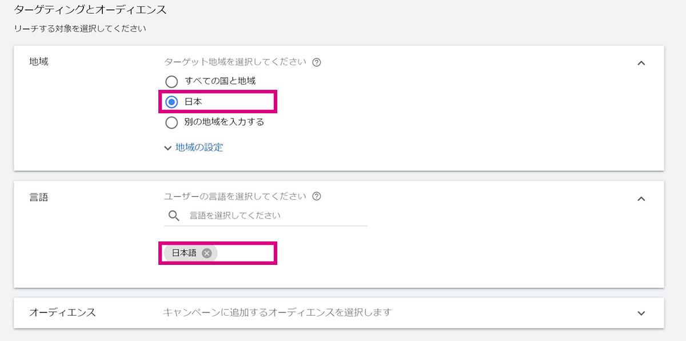This screenshot has width=686, height=341.
Task: Click the chevron beside 地域の設定
Action: click(167, 148)
